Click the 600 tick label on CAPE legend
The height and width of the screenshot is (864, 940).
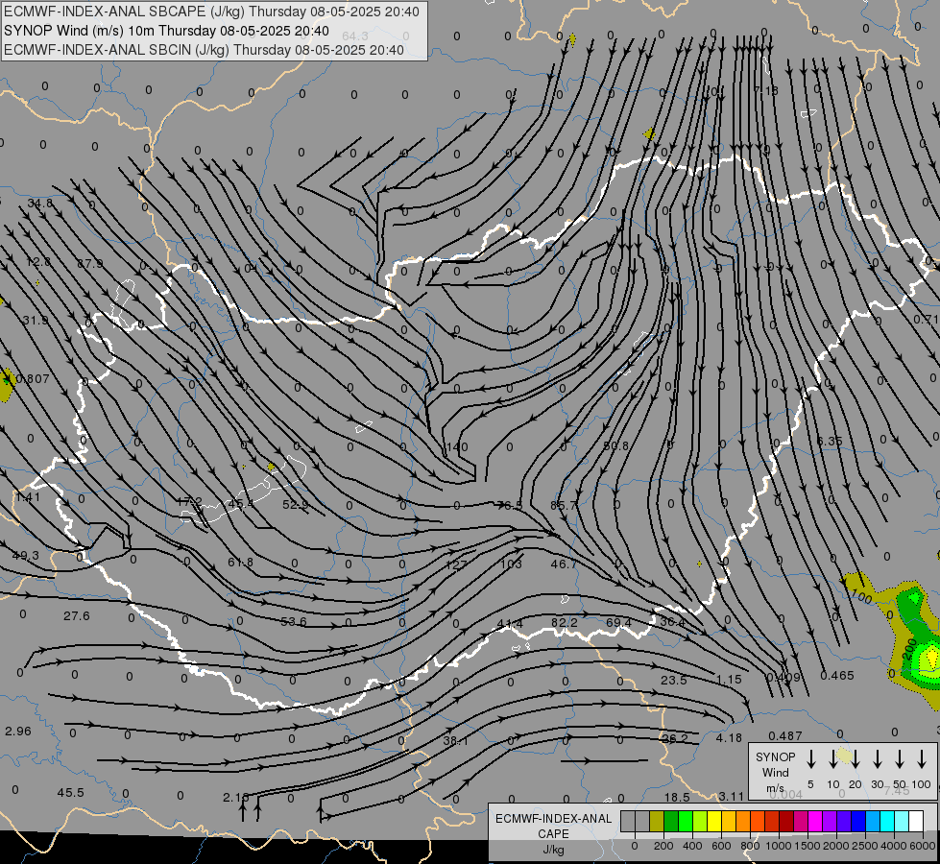721,846
